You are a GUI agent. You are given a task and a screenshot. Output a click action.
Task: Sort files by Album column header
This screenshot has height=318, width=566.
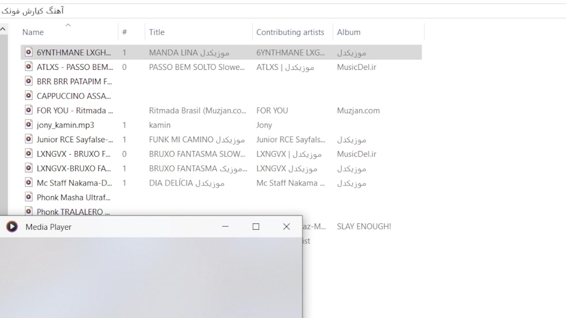348,32
